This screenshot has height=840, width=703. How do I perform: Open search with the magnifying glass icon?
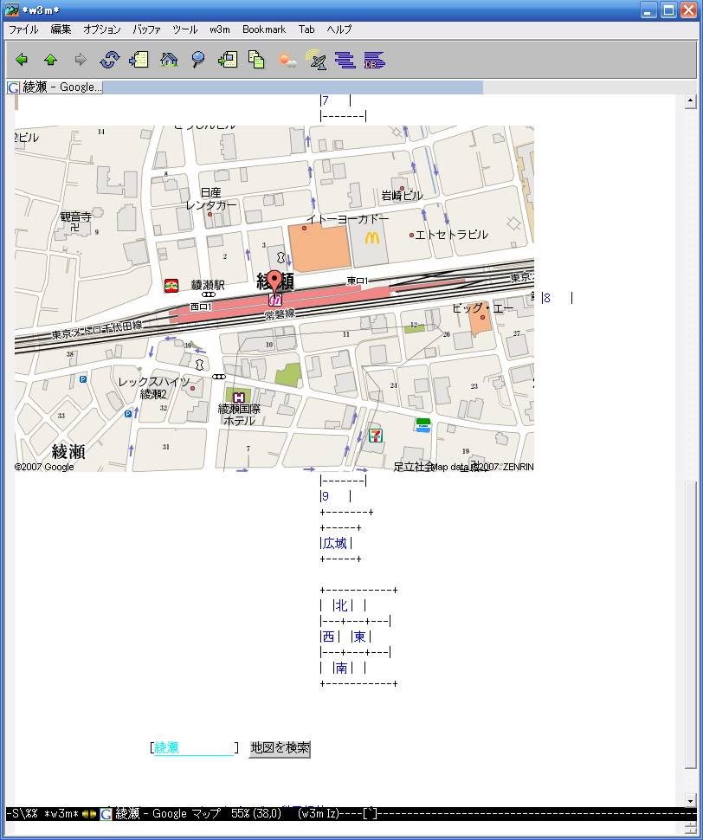point(198,60)
